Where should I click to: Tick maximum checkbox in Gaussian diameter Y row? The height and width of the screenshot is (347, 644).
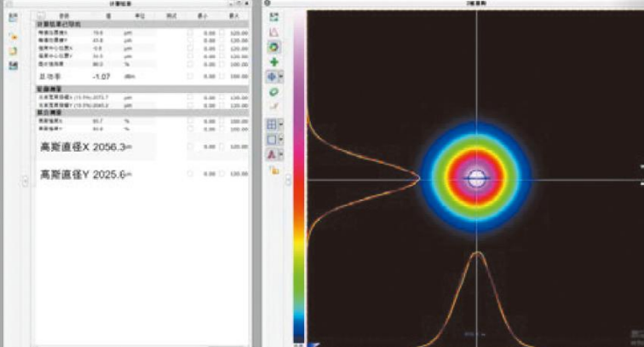(x=221, y=174)
